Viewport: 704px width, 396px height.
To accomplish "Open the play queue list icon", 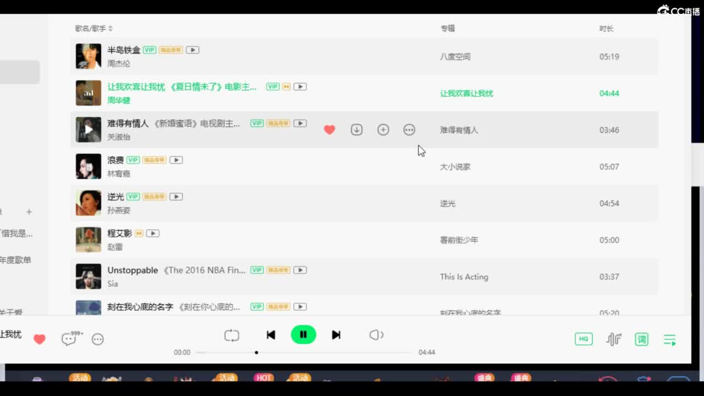I will click(x=669, y=340).
